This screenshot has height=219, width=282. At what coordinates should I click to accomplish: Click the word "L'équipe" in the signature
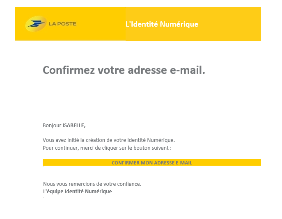[x=53, y=191]
